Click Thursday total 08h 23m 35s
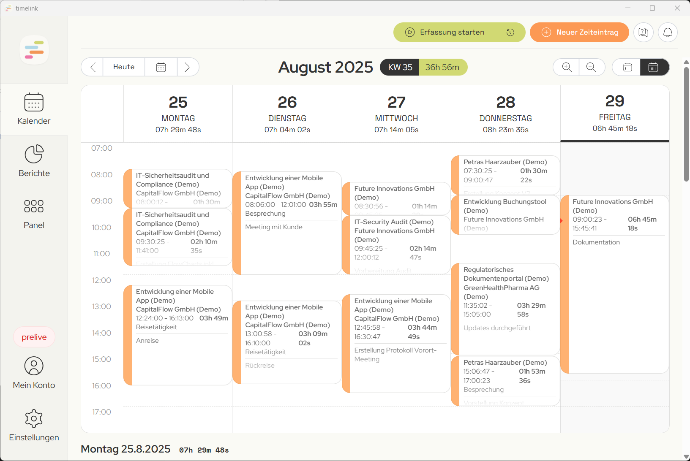 point(506,130)
